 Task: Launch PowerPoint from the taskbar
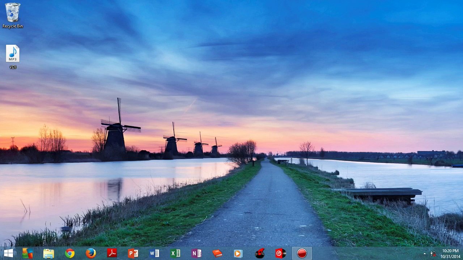(133, 253)
